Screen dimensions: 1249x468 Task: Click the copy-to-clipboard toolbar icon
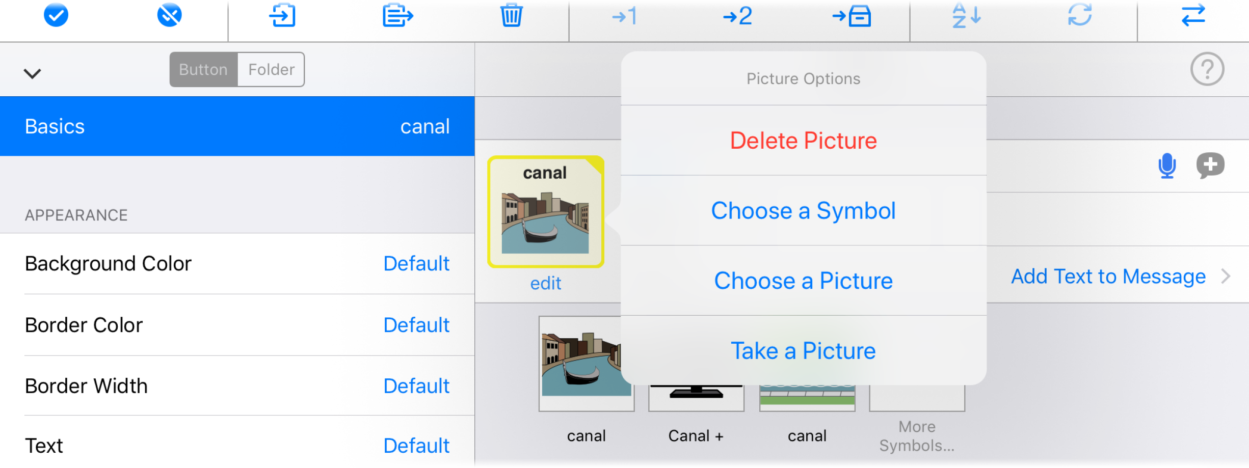pyautogui.click(x=398, y=16)
